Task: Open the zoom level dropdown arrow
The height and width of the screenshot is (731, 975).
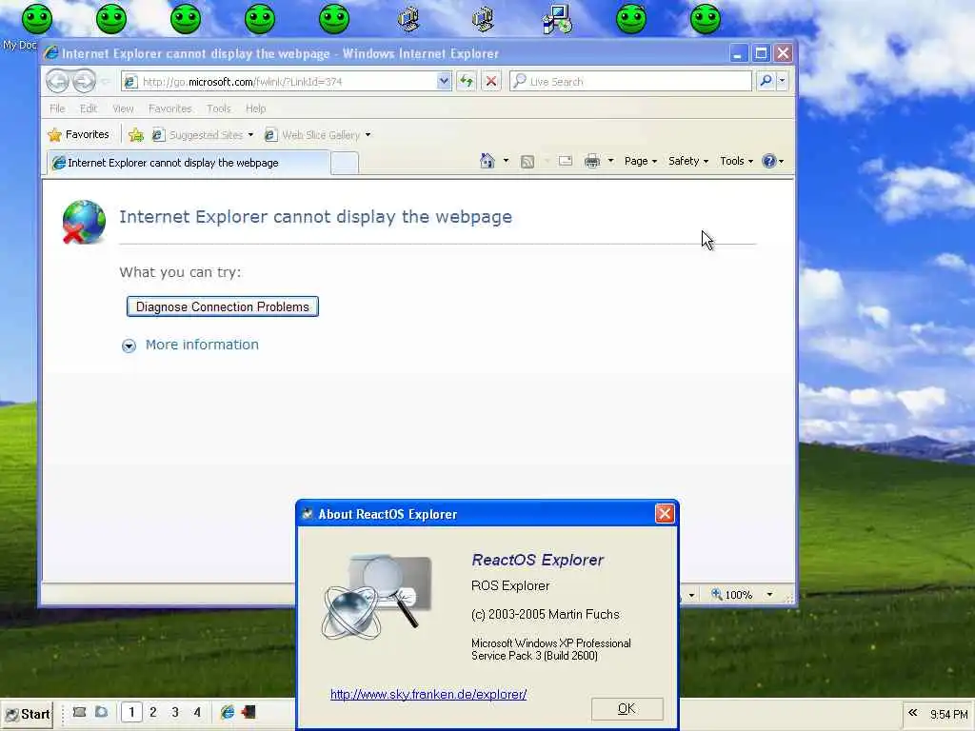Action: pyautogui.click(x=769, y=595)
